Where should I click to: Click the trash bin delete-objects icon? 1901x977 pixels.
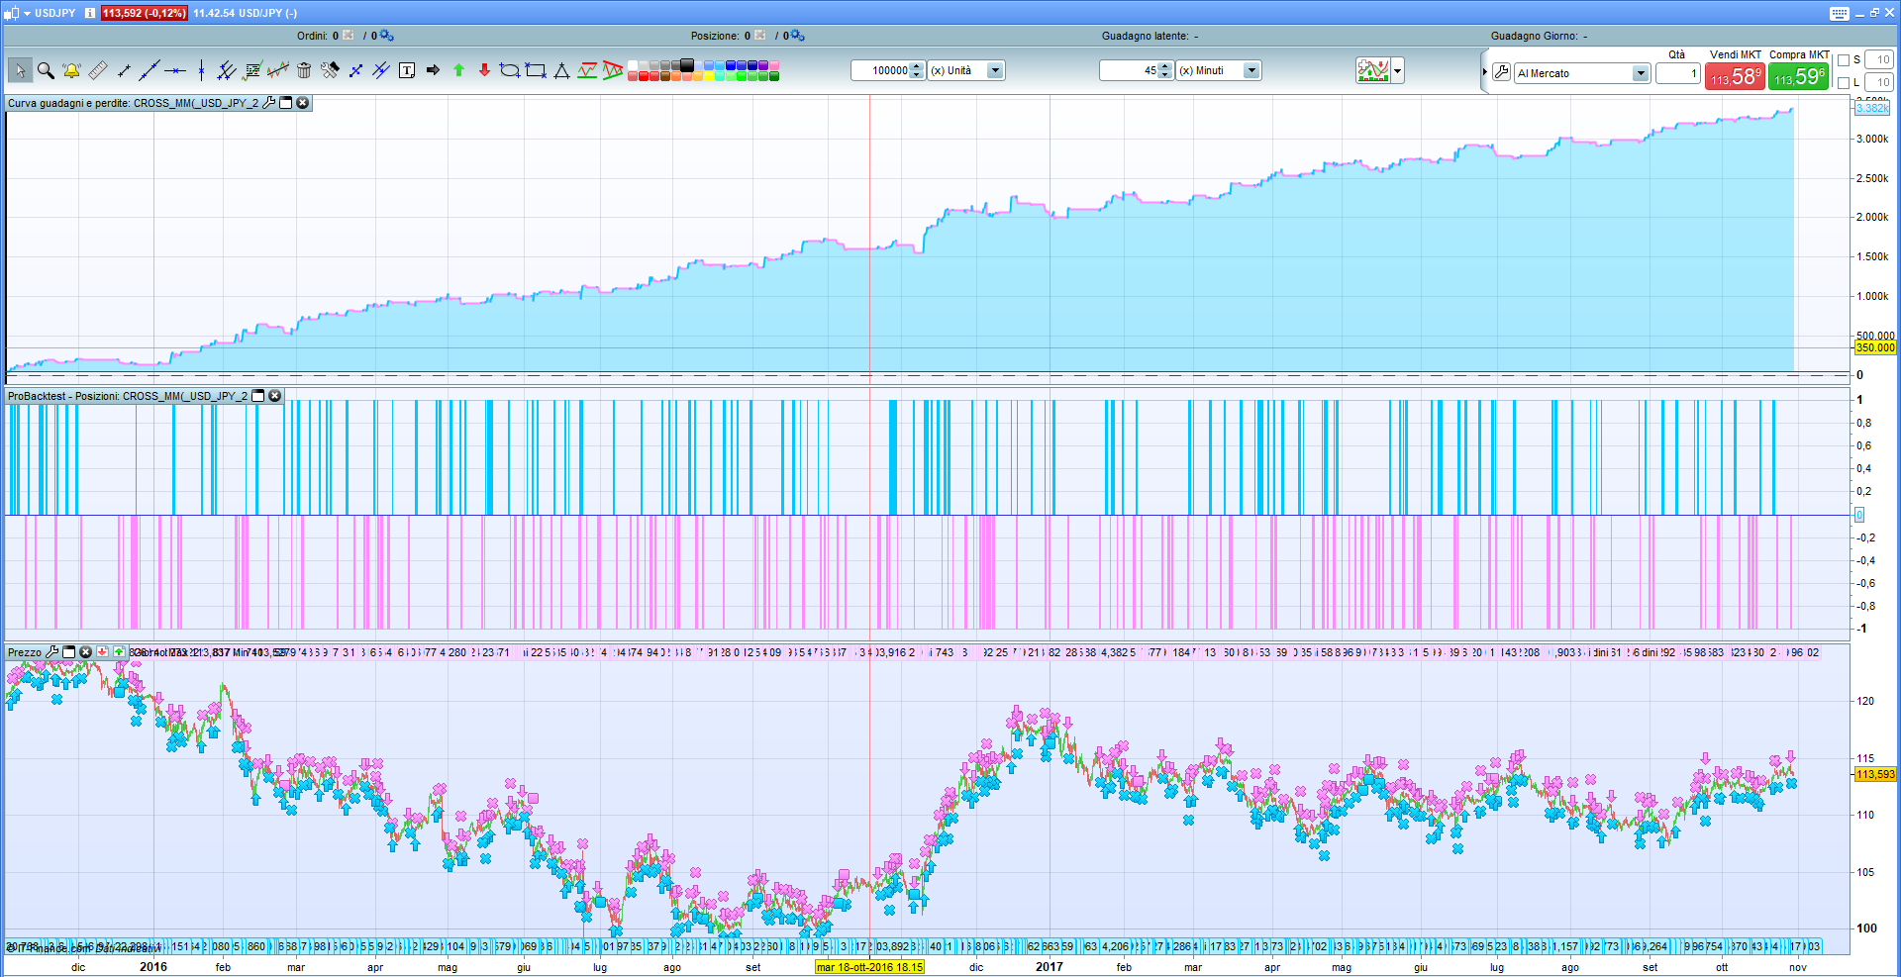pos(304,70)
